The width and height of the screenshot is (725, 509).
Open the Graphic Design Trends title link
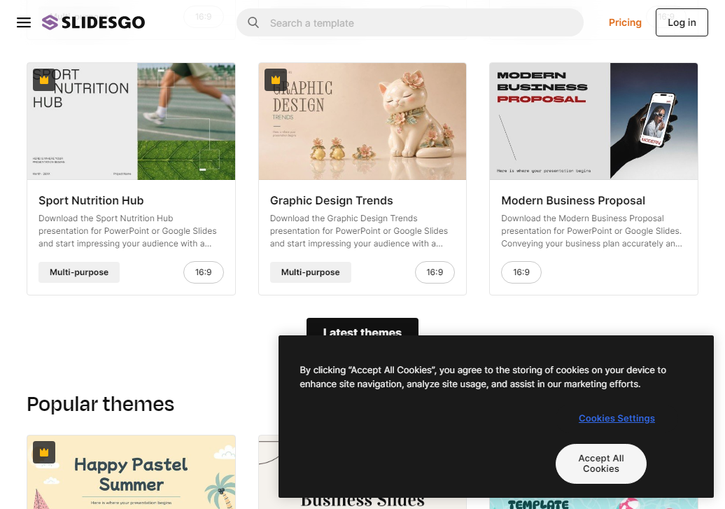pyautogui.click(x=332, y=200)
